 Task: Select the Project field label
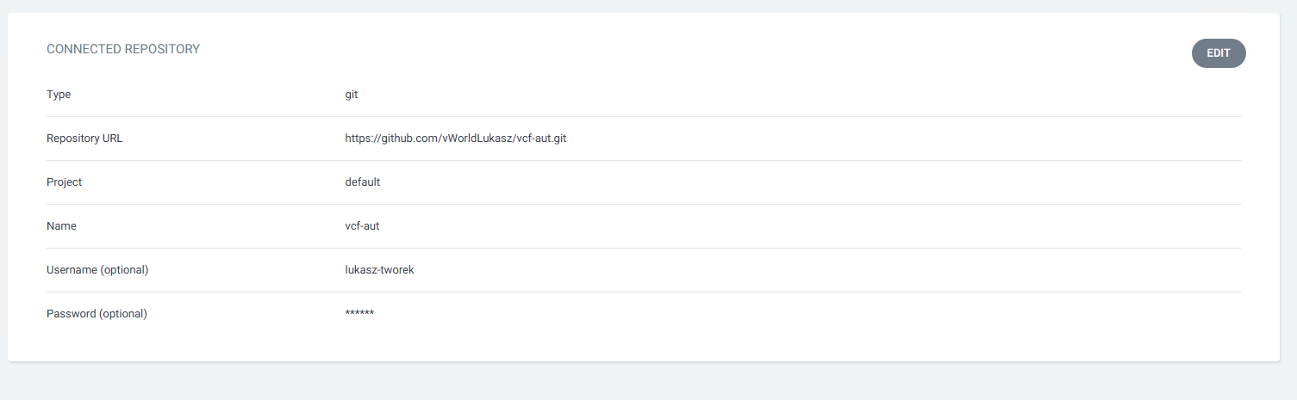[x=64, y=182]
